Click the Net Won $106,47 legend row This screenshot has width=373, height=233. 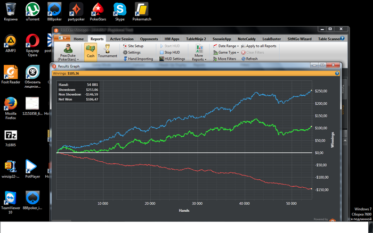point(78,99)
